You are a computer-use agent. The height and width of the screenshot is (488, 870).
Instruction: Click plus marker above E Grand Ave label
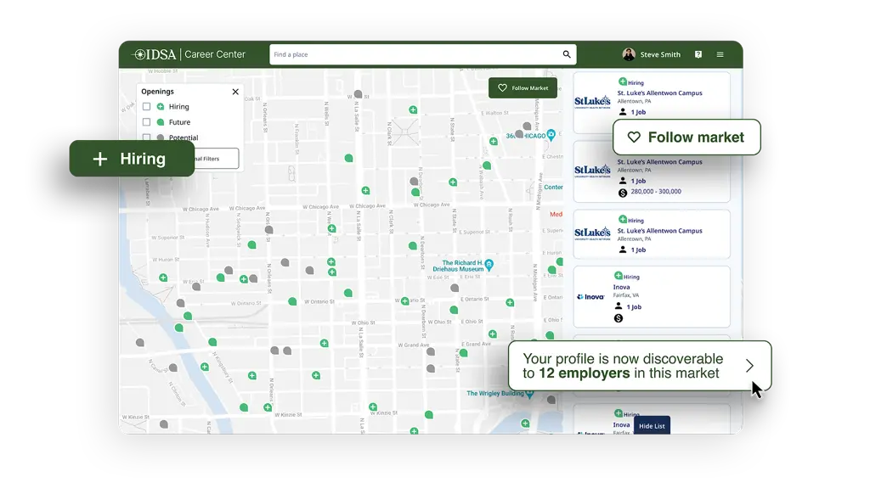click(x=493, y=334)
